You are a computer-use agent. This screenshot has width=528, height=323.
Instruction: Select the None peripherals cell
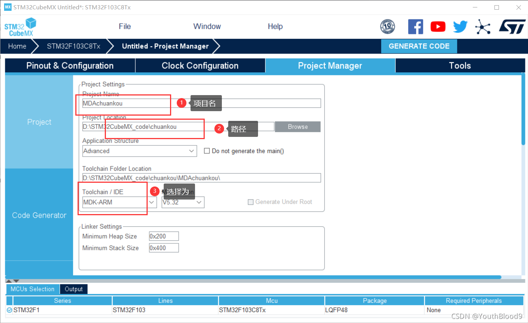pos(474,310)
